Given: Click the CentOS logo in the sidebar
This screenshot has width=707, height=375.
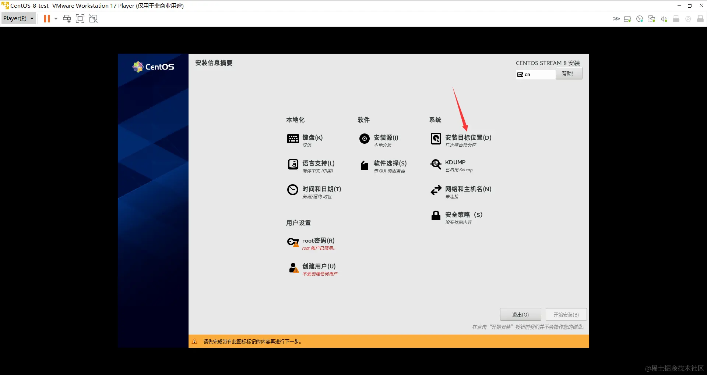Looking at the screenshot, I should [153, 67].
